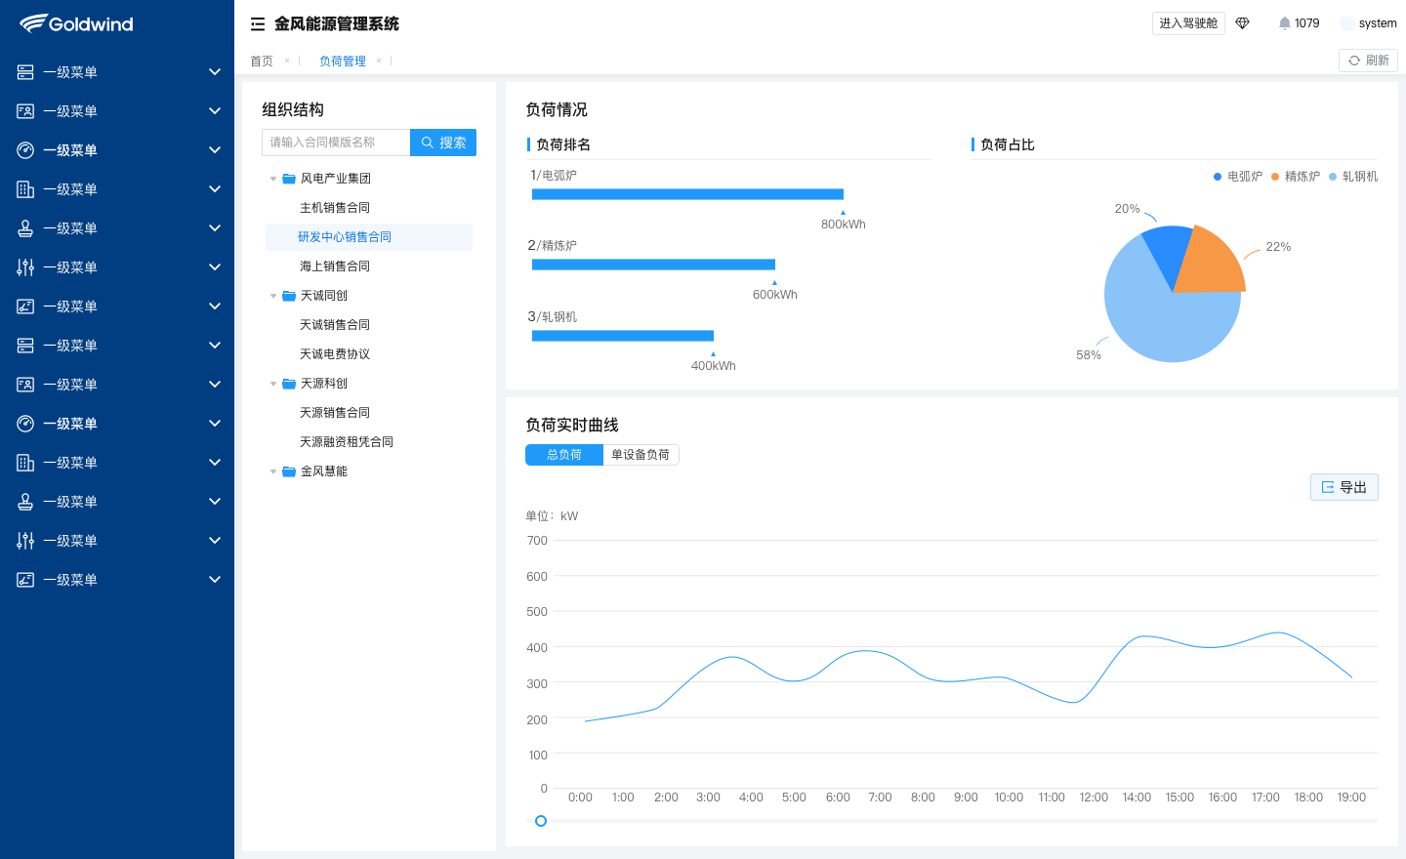The image size is (1406, 859).
Task: Click the 19:00 x-axis label
Action: point(1351,798)
